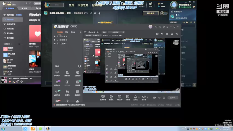Open the video link tool with purple badge
The image size is (233, 131).
coord(57,83)
